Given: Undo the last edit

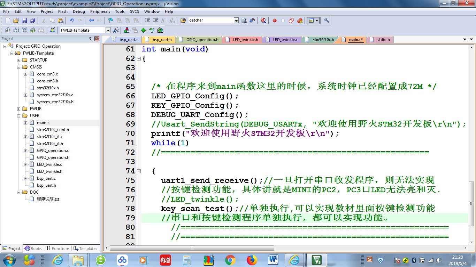Looking at the screenshot, I should [x=72, y=20].
